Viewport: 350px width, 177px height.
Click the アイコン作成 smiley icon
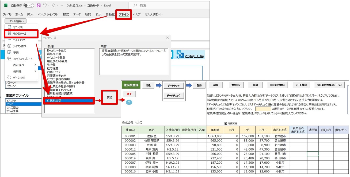click(x=10, y=46)
